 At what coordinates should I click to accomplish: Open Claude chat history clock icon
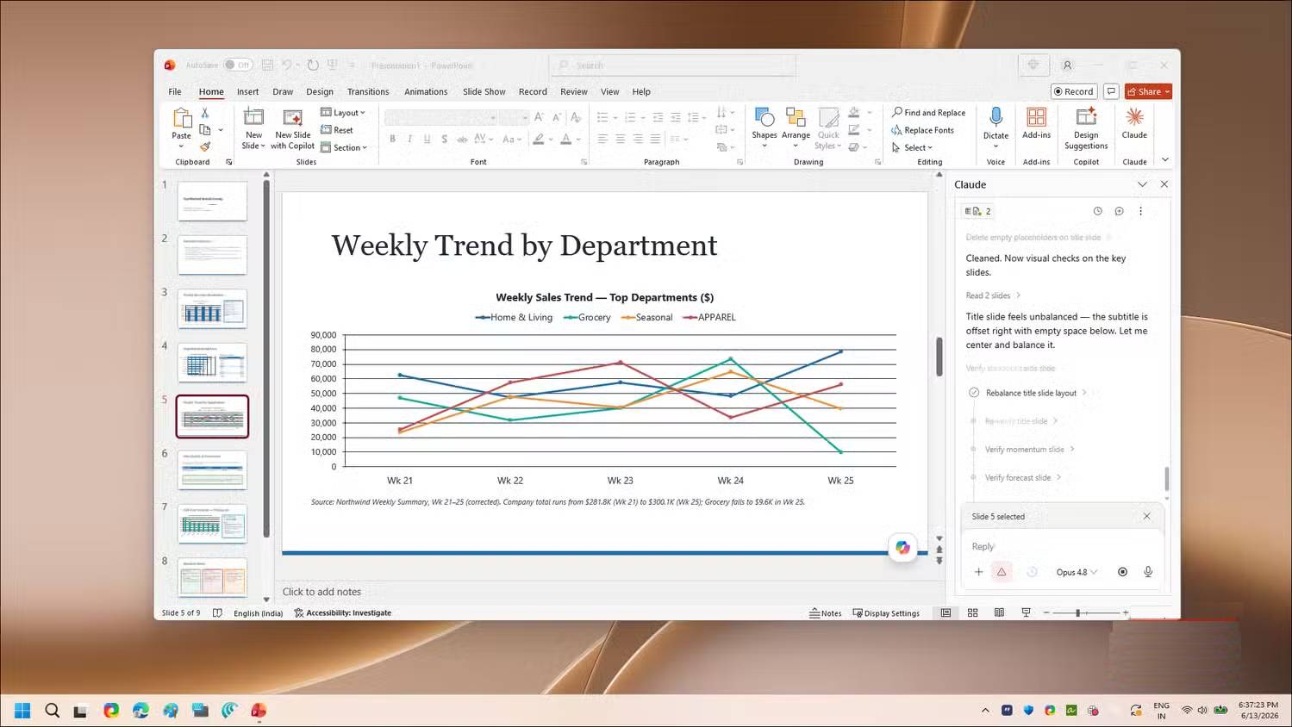(1097, 211)
